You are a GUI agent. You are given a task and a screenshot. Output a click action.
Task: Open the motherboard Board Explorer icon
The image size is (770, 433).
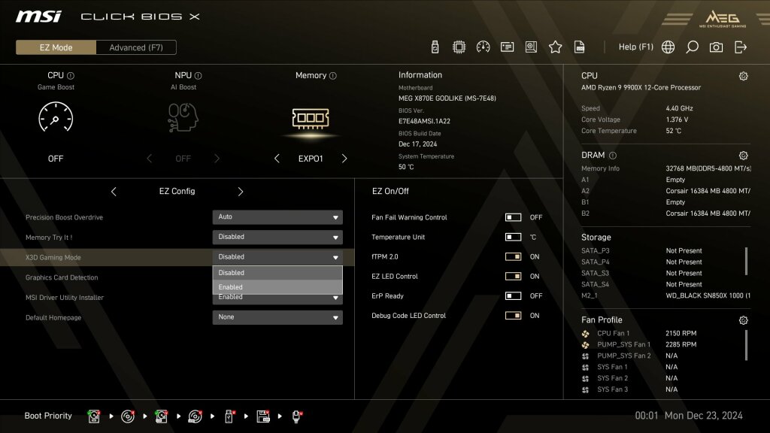pyautogui.click(x=531, y=47)
